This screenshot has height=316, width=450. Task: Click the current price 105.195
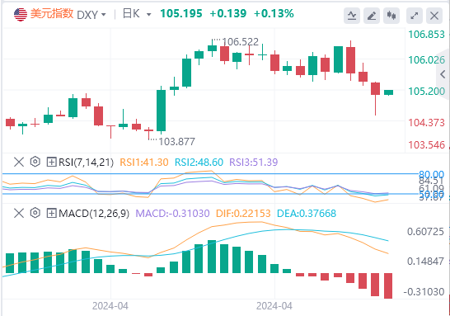point(181,13)
